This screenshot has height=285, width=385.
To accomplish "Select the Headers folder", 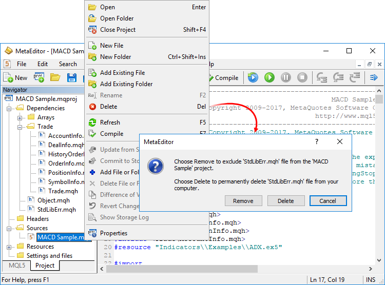I will pos(33,219).
